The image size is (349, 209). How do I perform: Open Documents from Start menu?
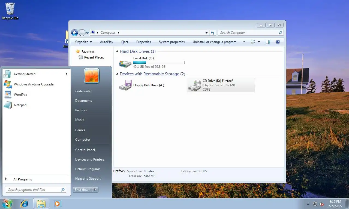(83, 101)
